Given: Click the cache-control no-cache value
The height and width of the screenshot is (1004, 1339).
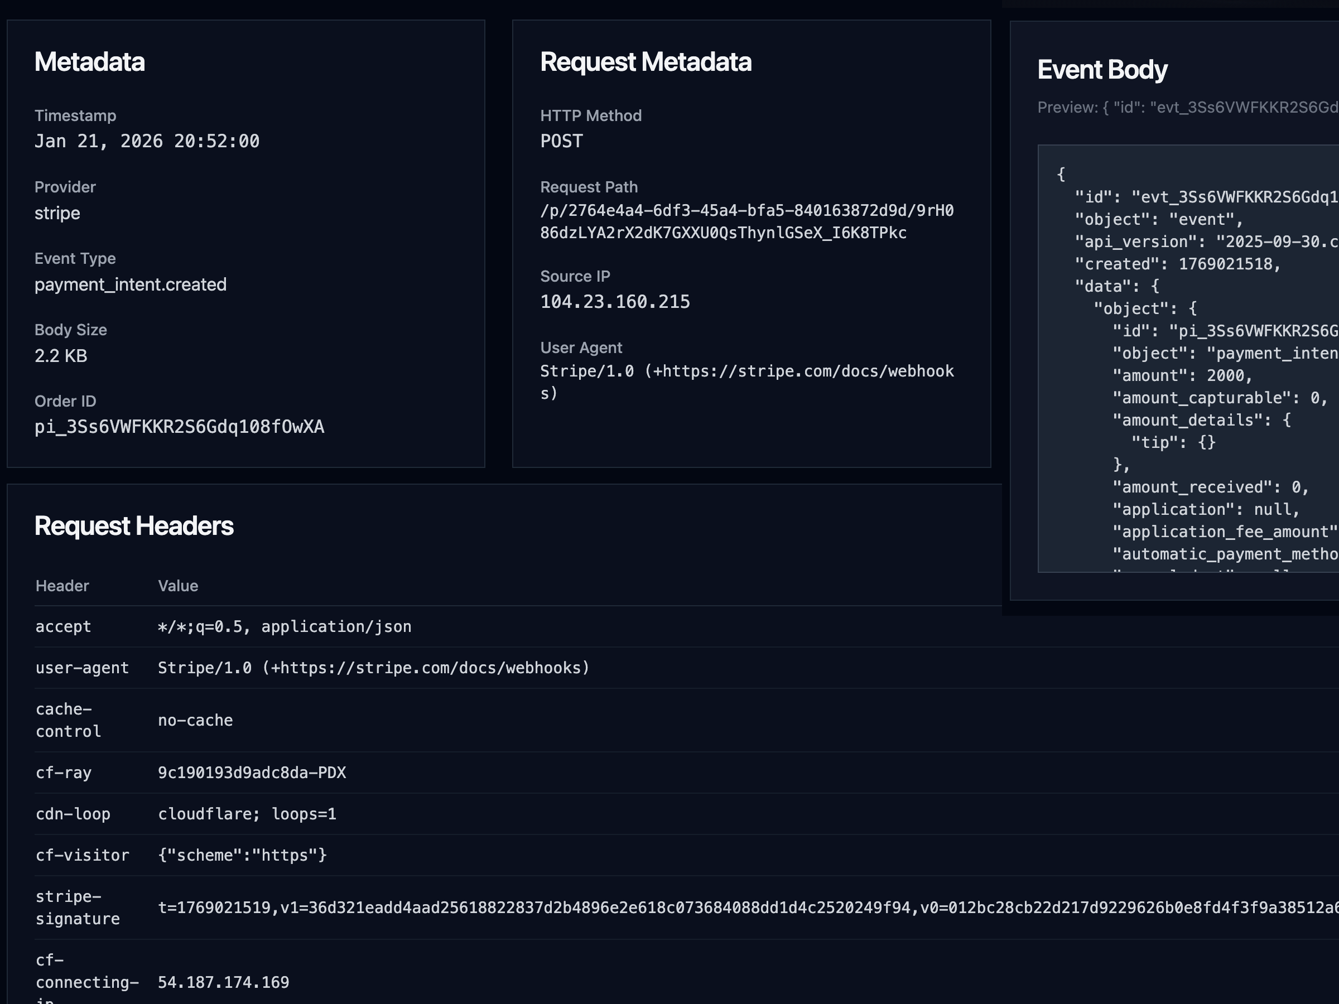Looking at the screenshot, I should (195, 720).
